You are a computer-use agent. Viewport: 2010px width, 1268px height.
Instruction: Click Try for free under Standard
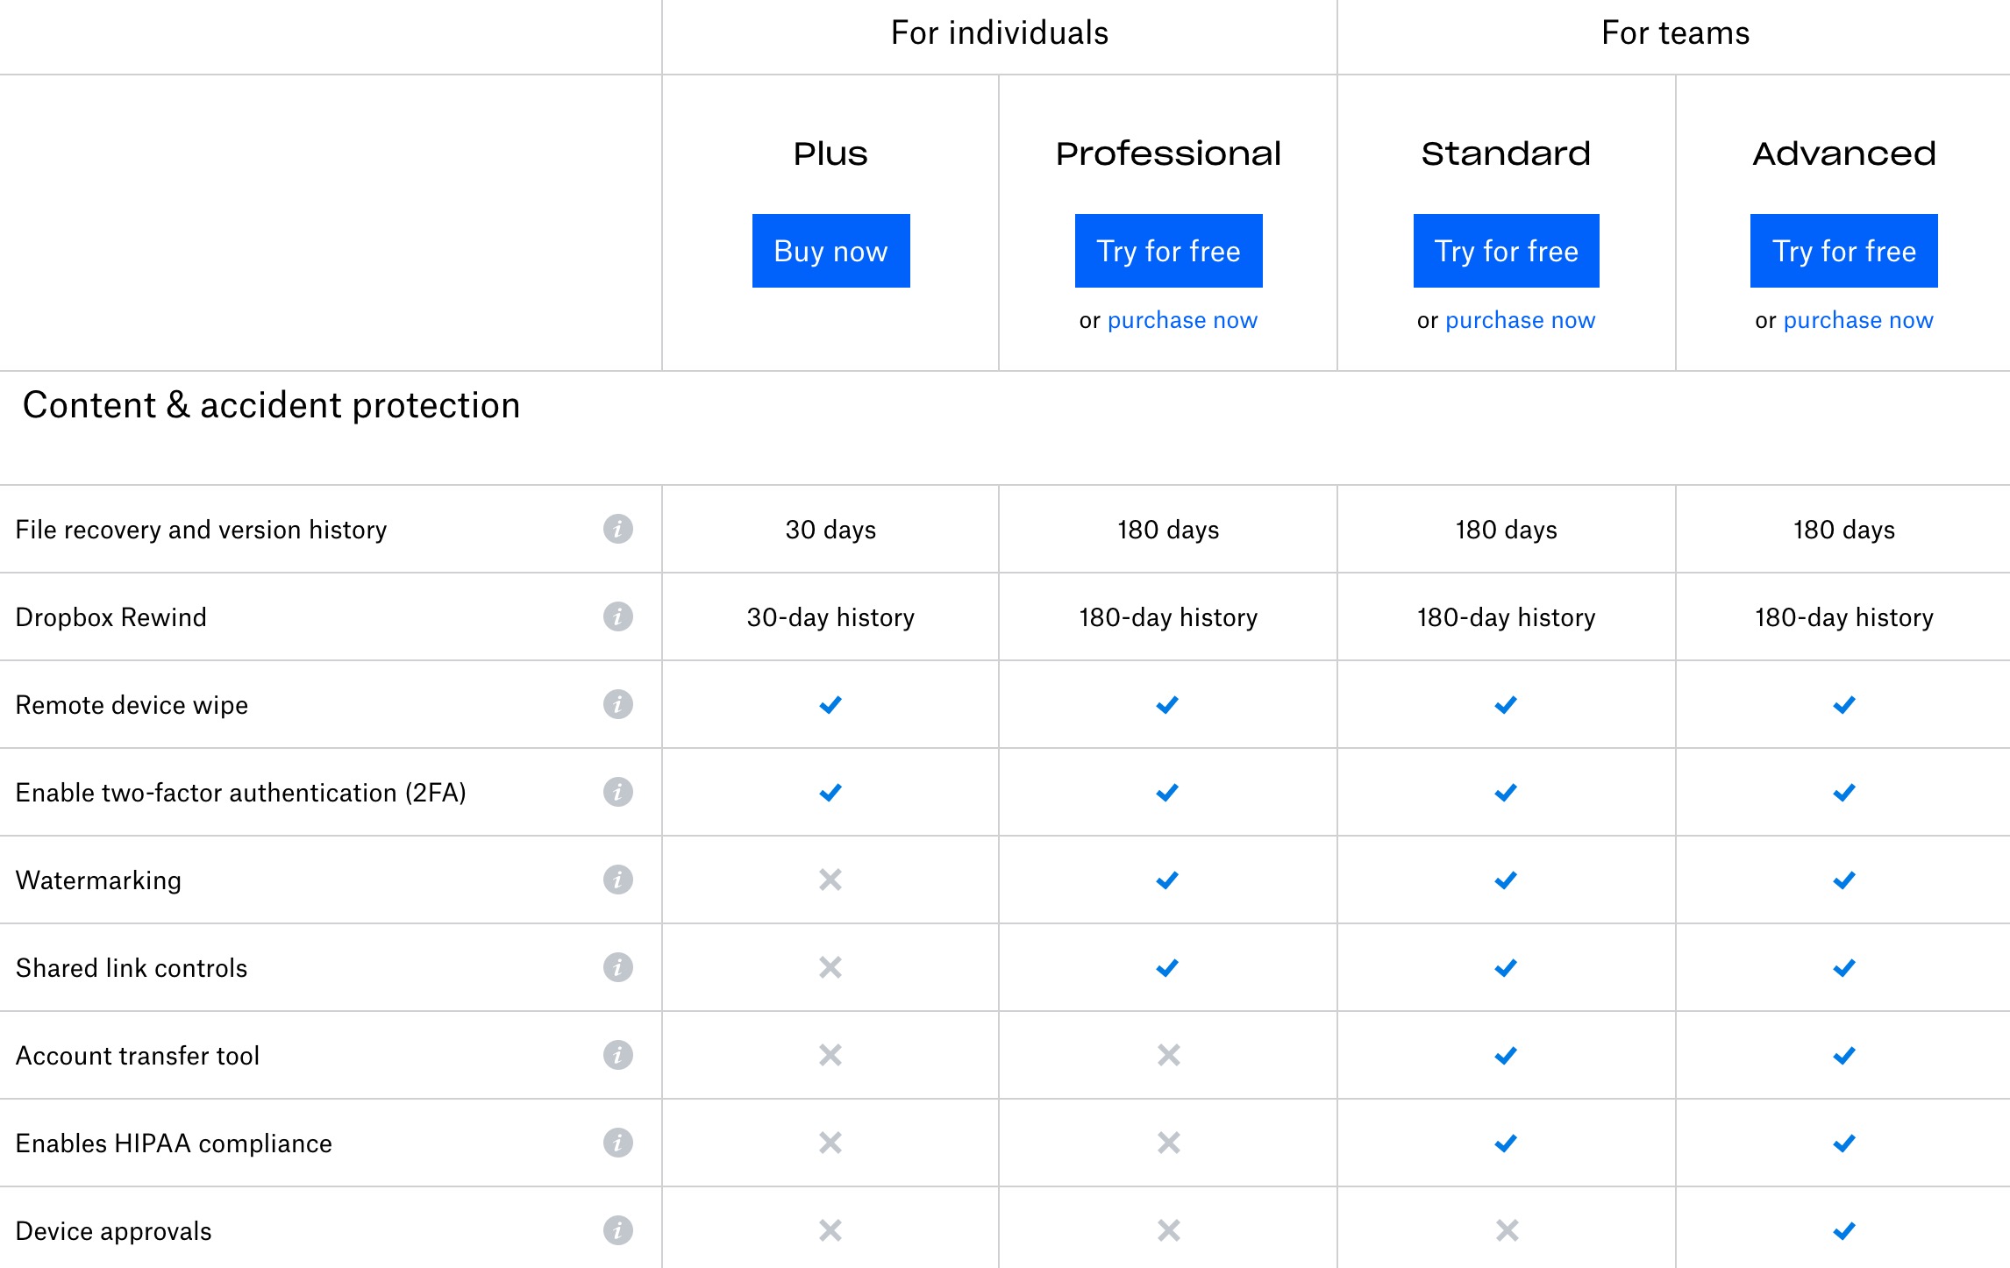pos(1506,251)
